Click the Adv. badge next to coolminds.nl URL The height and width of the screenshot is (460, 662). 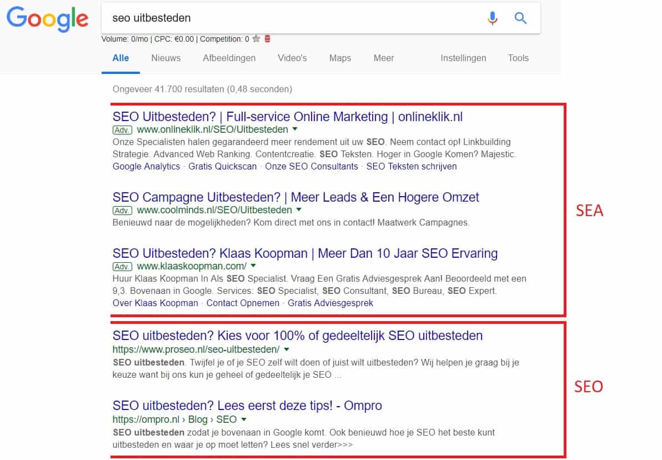(122, 211)
